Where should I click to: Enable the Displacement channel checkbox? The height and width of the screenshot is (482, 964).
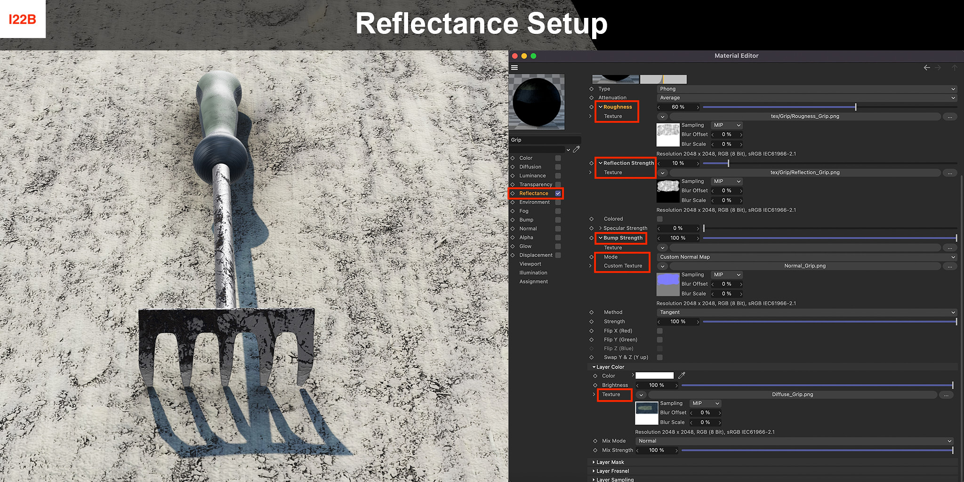coord(558,255)
